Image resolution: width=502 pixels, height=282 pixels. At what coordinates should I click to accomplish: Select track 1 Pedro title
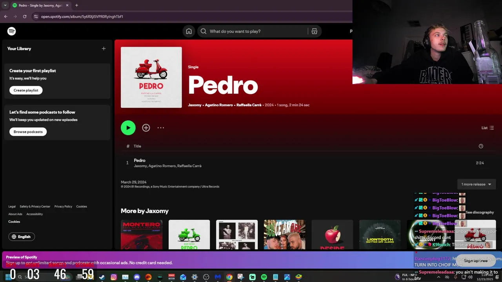tap(140, 160)
